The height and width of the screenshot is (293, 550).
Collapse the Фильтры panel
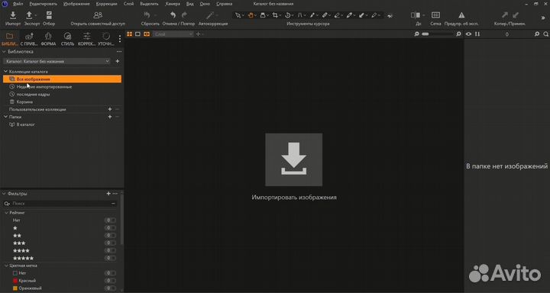[5, 194]
